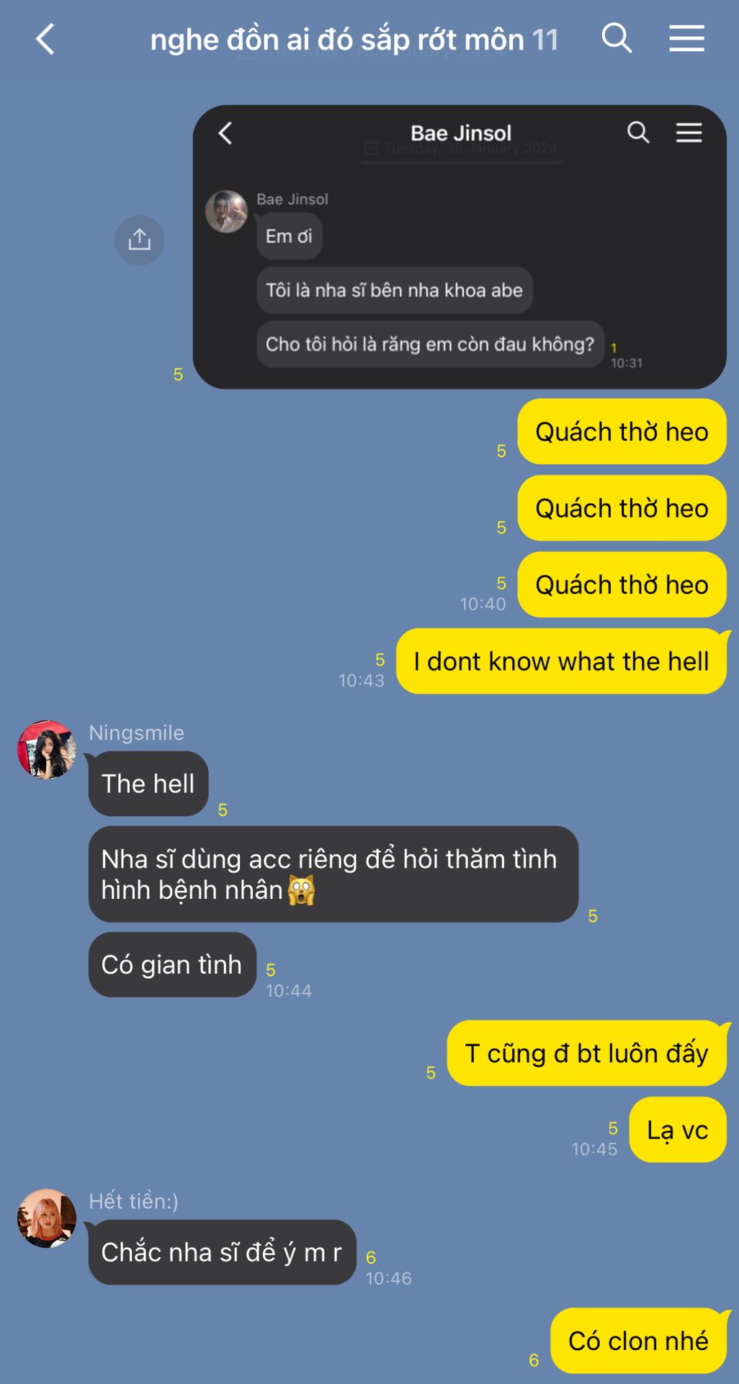Tap the Bae Jinsol avatar inside the screenshot

226,211
